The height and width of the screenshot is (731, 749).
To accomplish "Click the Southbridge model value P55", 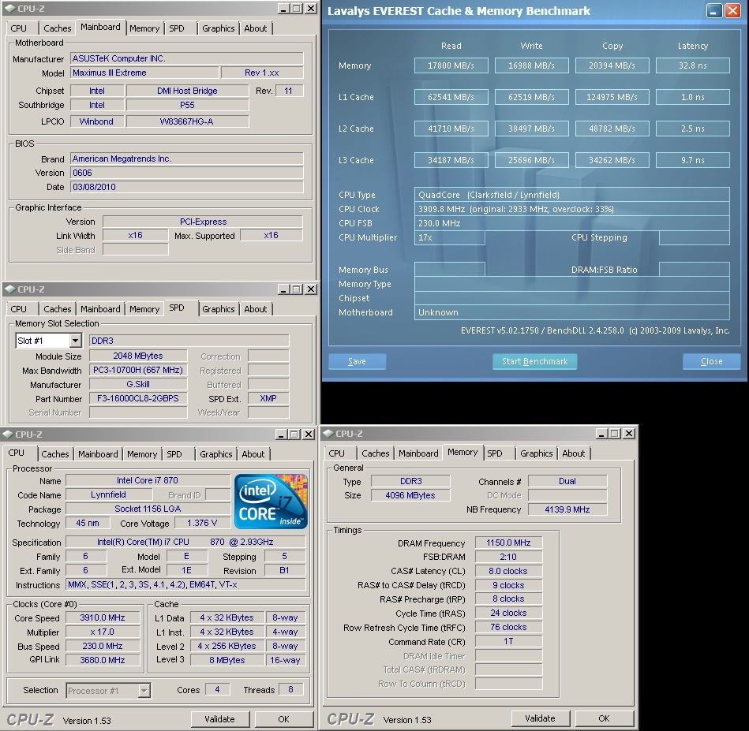I will pos(187,105).
